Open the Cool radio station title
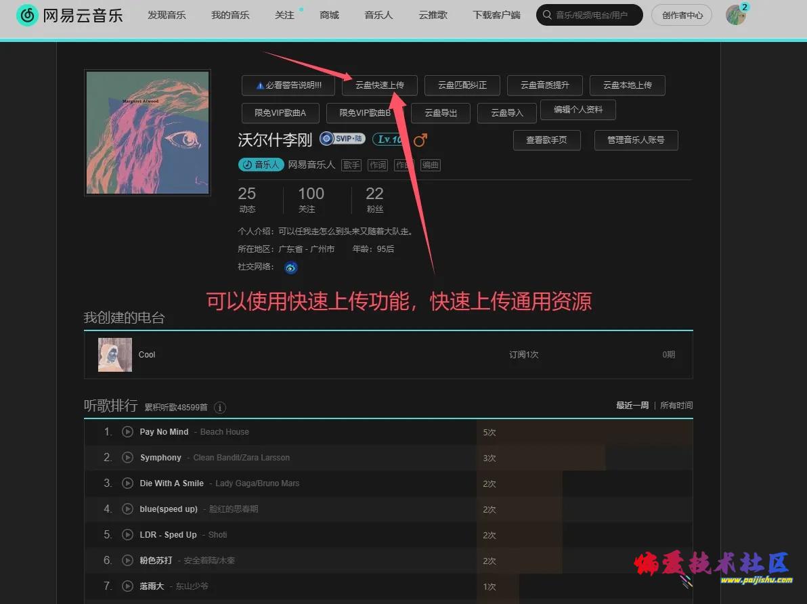 (147, 355)
